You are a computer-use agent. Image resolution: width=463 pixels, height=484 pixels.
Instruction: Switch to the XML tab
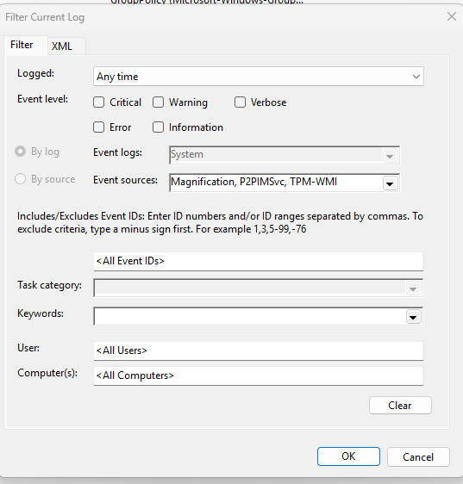pyautogui.click(x=66, y=46)
